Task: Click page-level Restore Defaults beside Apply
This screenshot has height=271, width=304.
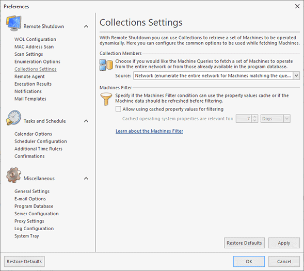Action: (x=244, y=243)
